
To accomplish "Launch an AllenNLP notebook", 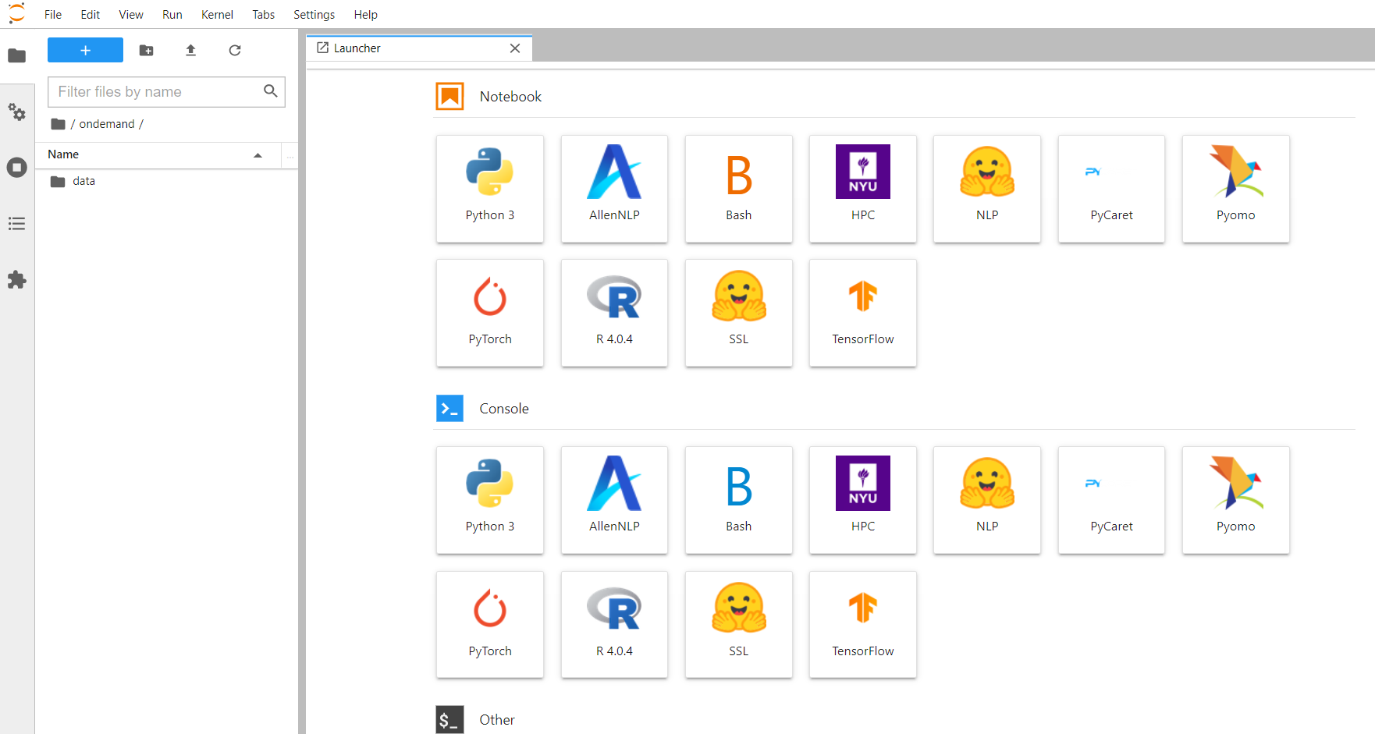I will tap(614, 189).
